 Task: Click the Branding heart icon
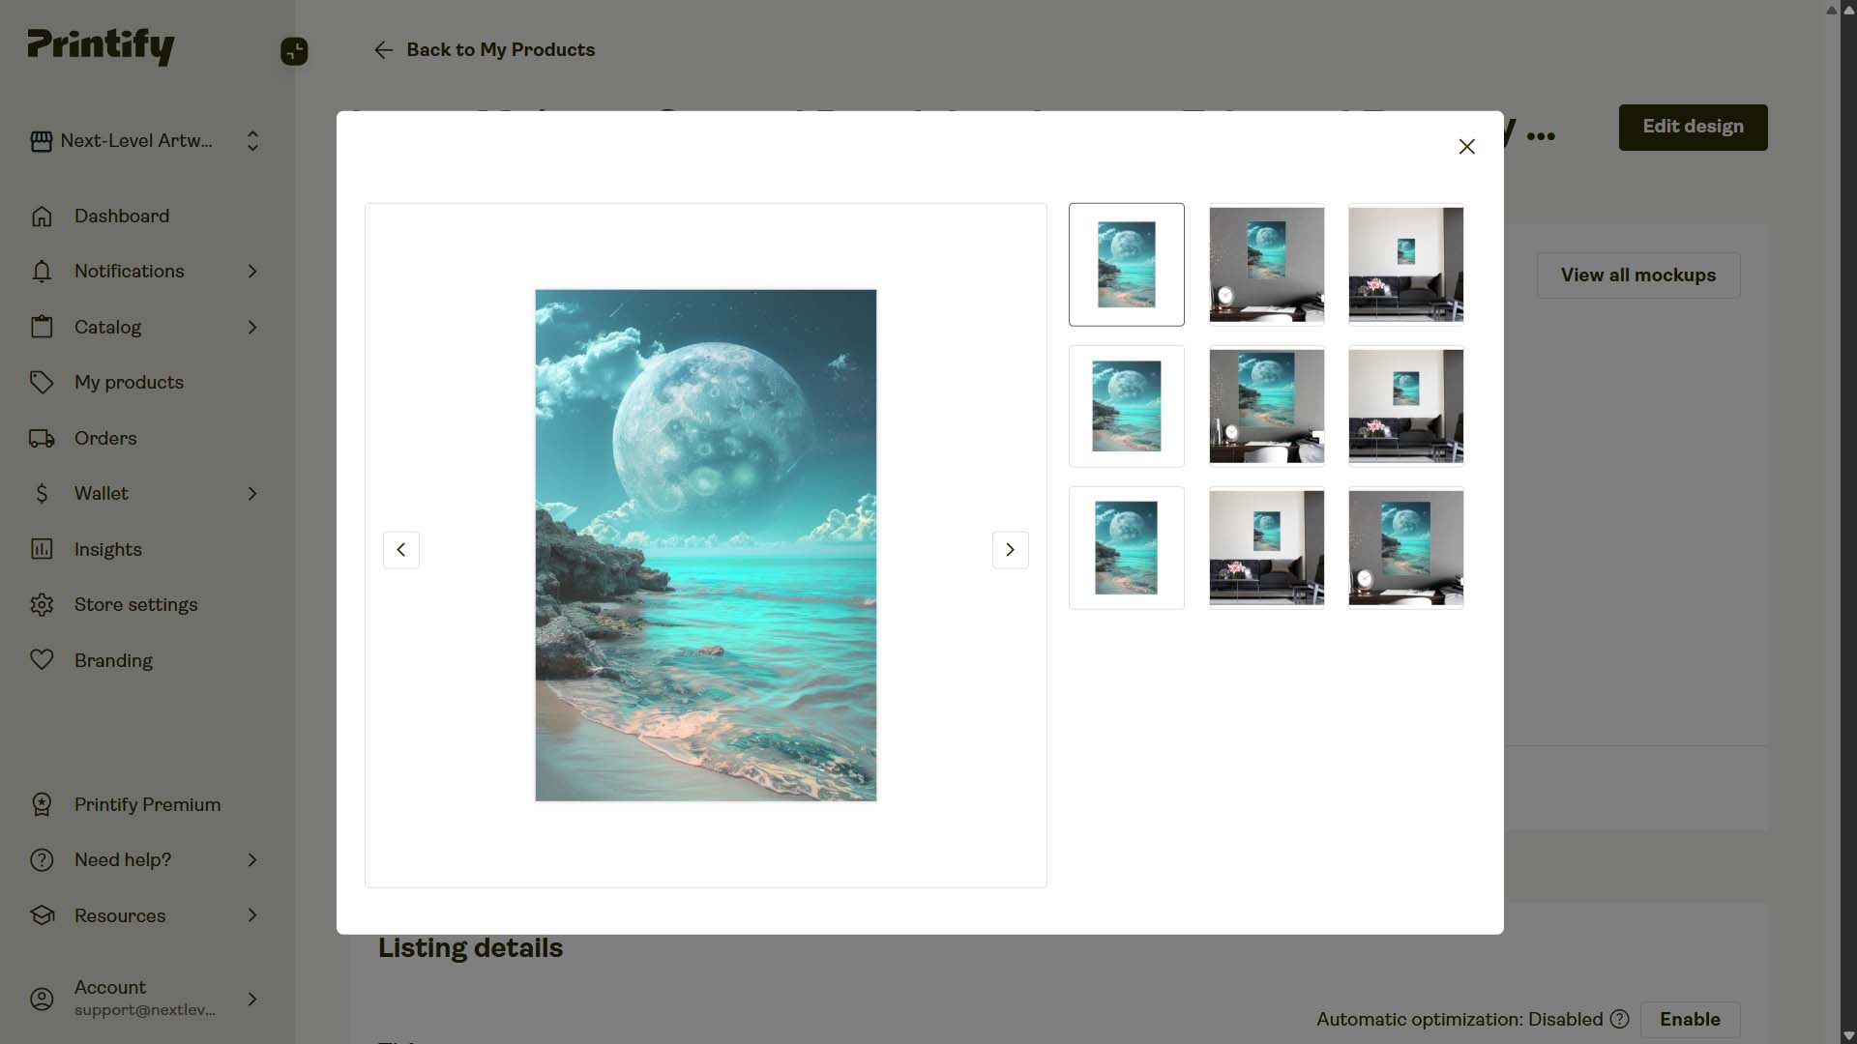[42, 660]
